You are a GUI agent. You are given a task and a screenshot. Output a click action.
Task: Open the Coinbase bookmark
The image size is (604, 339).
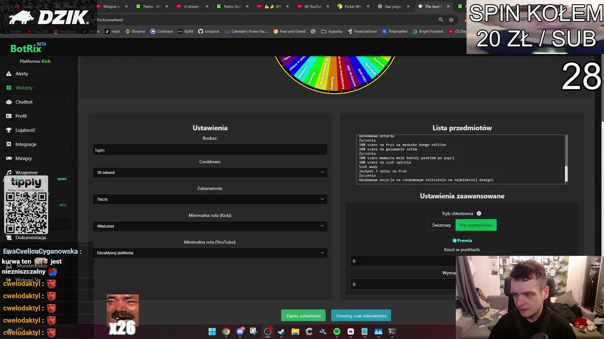pyautogui.click(x=161, y=32)
